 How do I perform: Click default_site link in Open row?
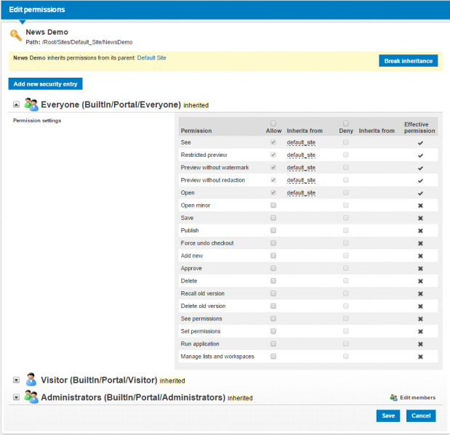click(x=301, y=193)
